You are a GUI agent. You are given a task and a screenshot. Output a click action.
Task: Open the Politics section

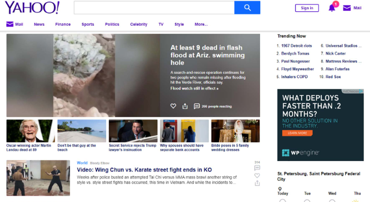click(x=112, y=24)
